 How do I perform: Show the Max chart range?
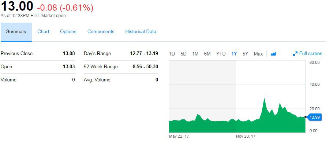point(258,54)
